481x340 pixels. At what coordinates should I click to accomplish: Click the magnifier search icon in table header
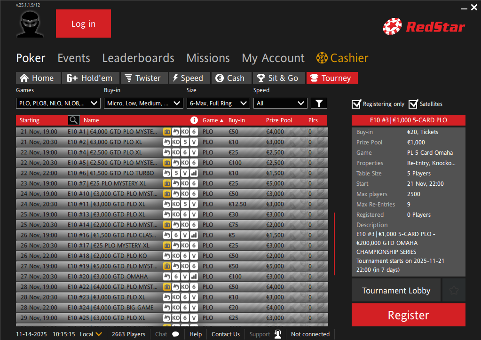click(73, 120)
